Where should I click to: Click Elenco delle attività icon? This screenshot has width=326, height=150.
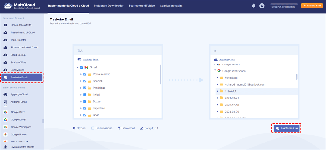coord(5,25)
